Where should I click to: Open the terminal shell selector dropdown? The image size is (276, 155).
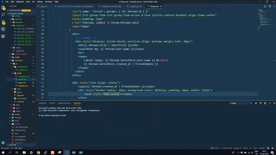(x=241, y=103)
